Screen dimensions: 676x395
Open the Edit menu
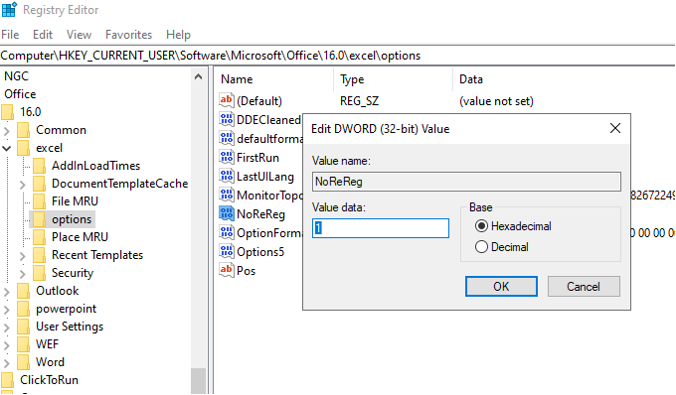(x=43, y=35)
